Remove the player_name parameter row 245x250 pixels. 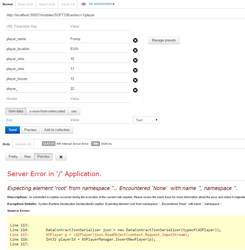[x=135, y=40]
